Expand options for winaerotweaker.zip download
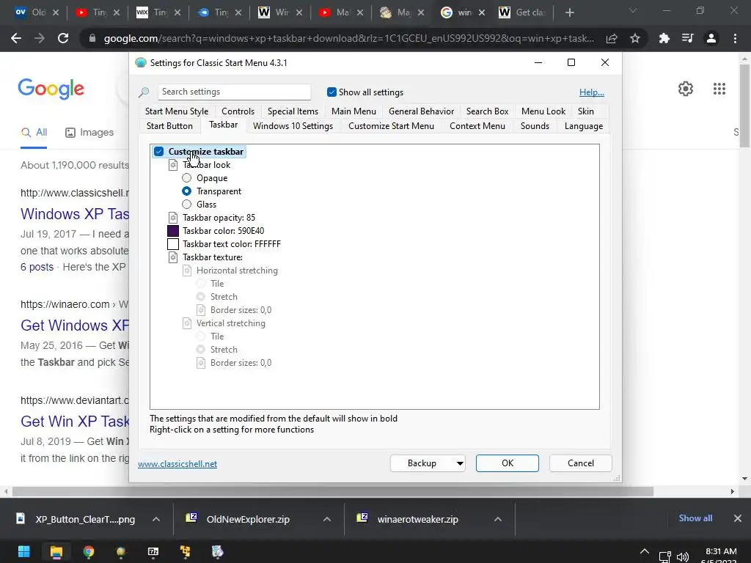 click(x=498, y=519)
